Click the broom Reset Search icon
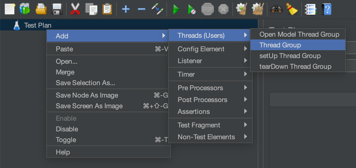 [292, 9]
